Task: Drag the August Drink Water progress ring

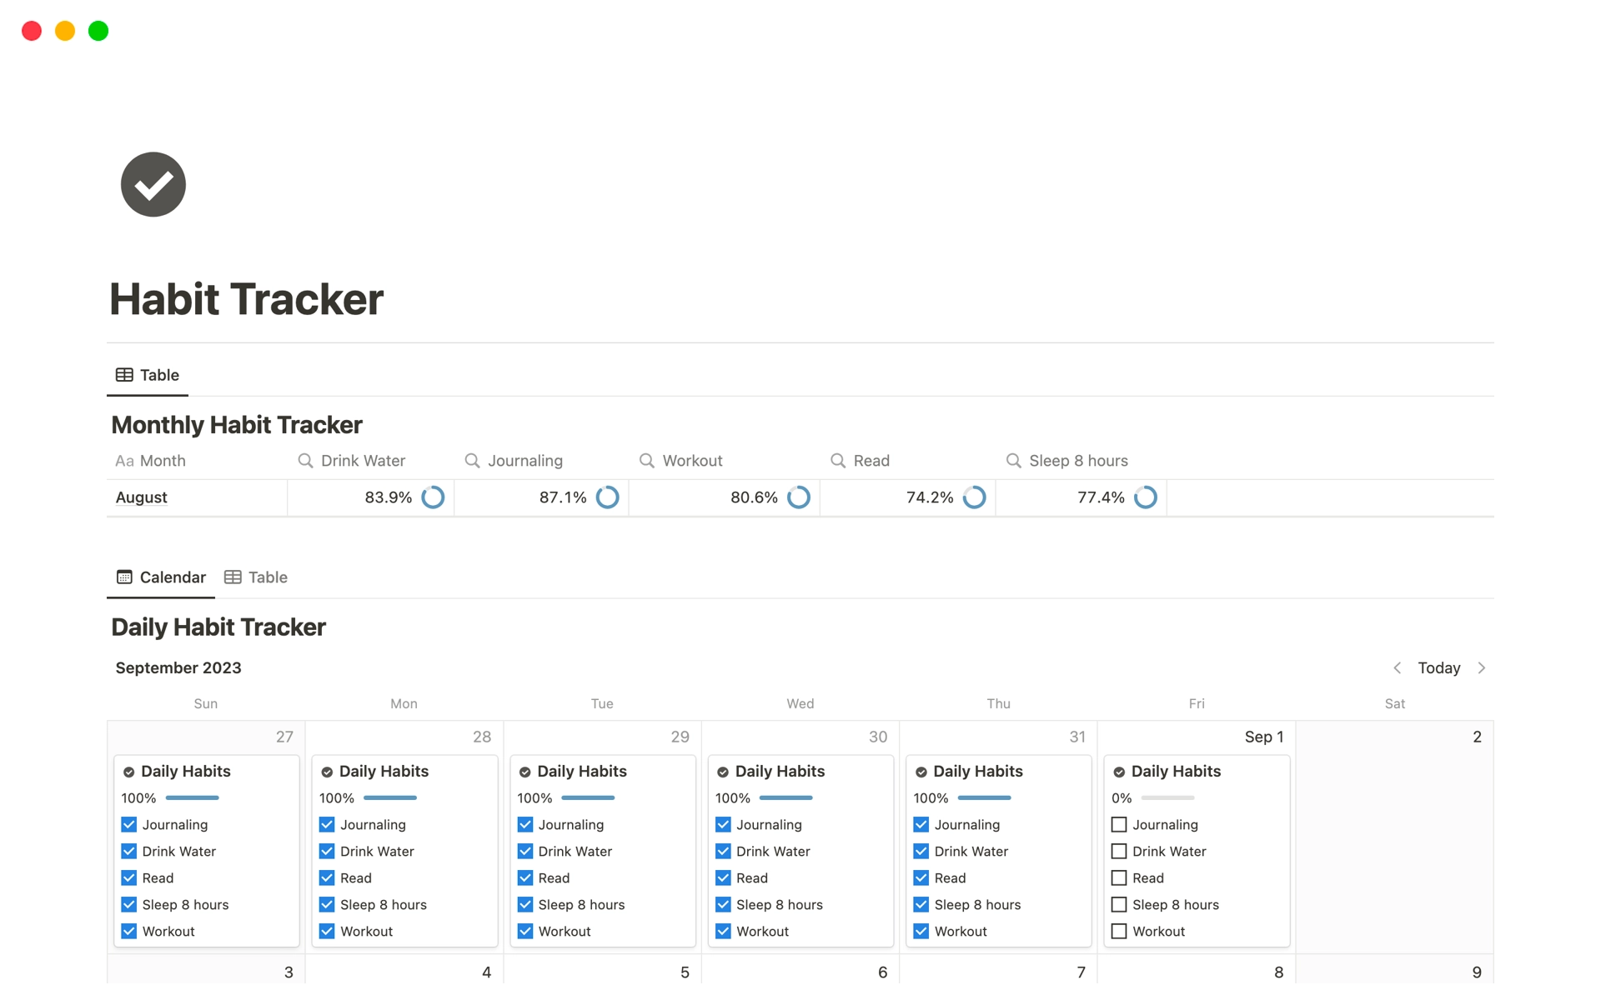Action: pyautogui.click(x=436, y=497)
